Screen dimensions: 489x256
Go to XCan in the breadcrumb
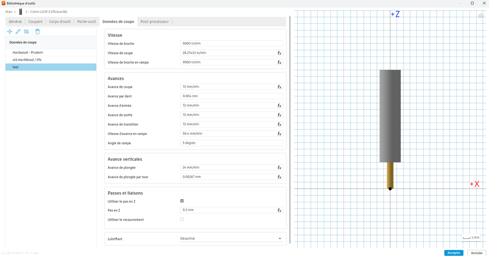pyautogui.click(x=9, y=12)
